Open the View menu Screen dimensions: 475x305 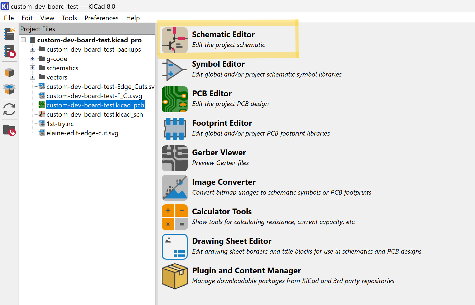(47, 18)
